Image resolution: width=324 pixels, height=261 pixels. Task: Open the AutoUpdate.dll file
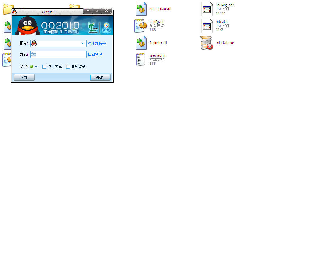click(x=141, y=9)
